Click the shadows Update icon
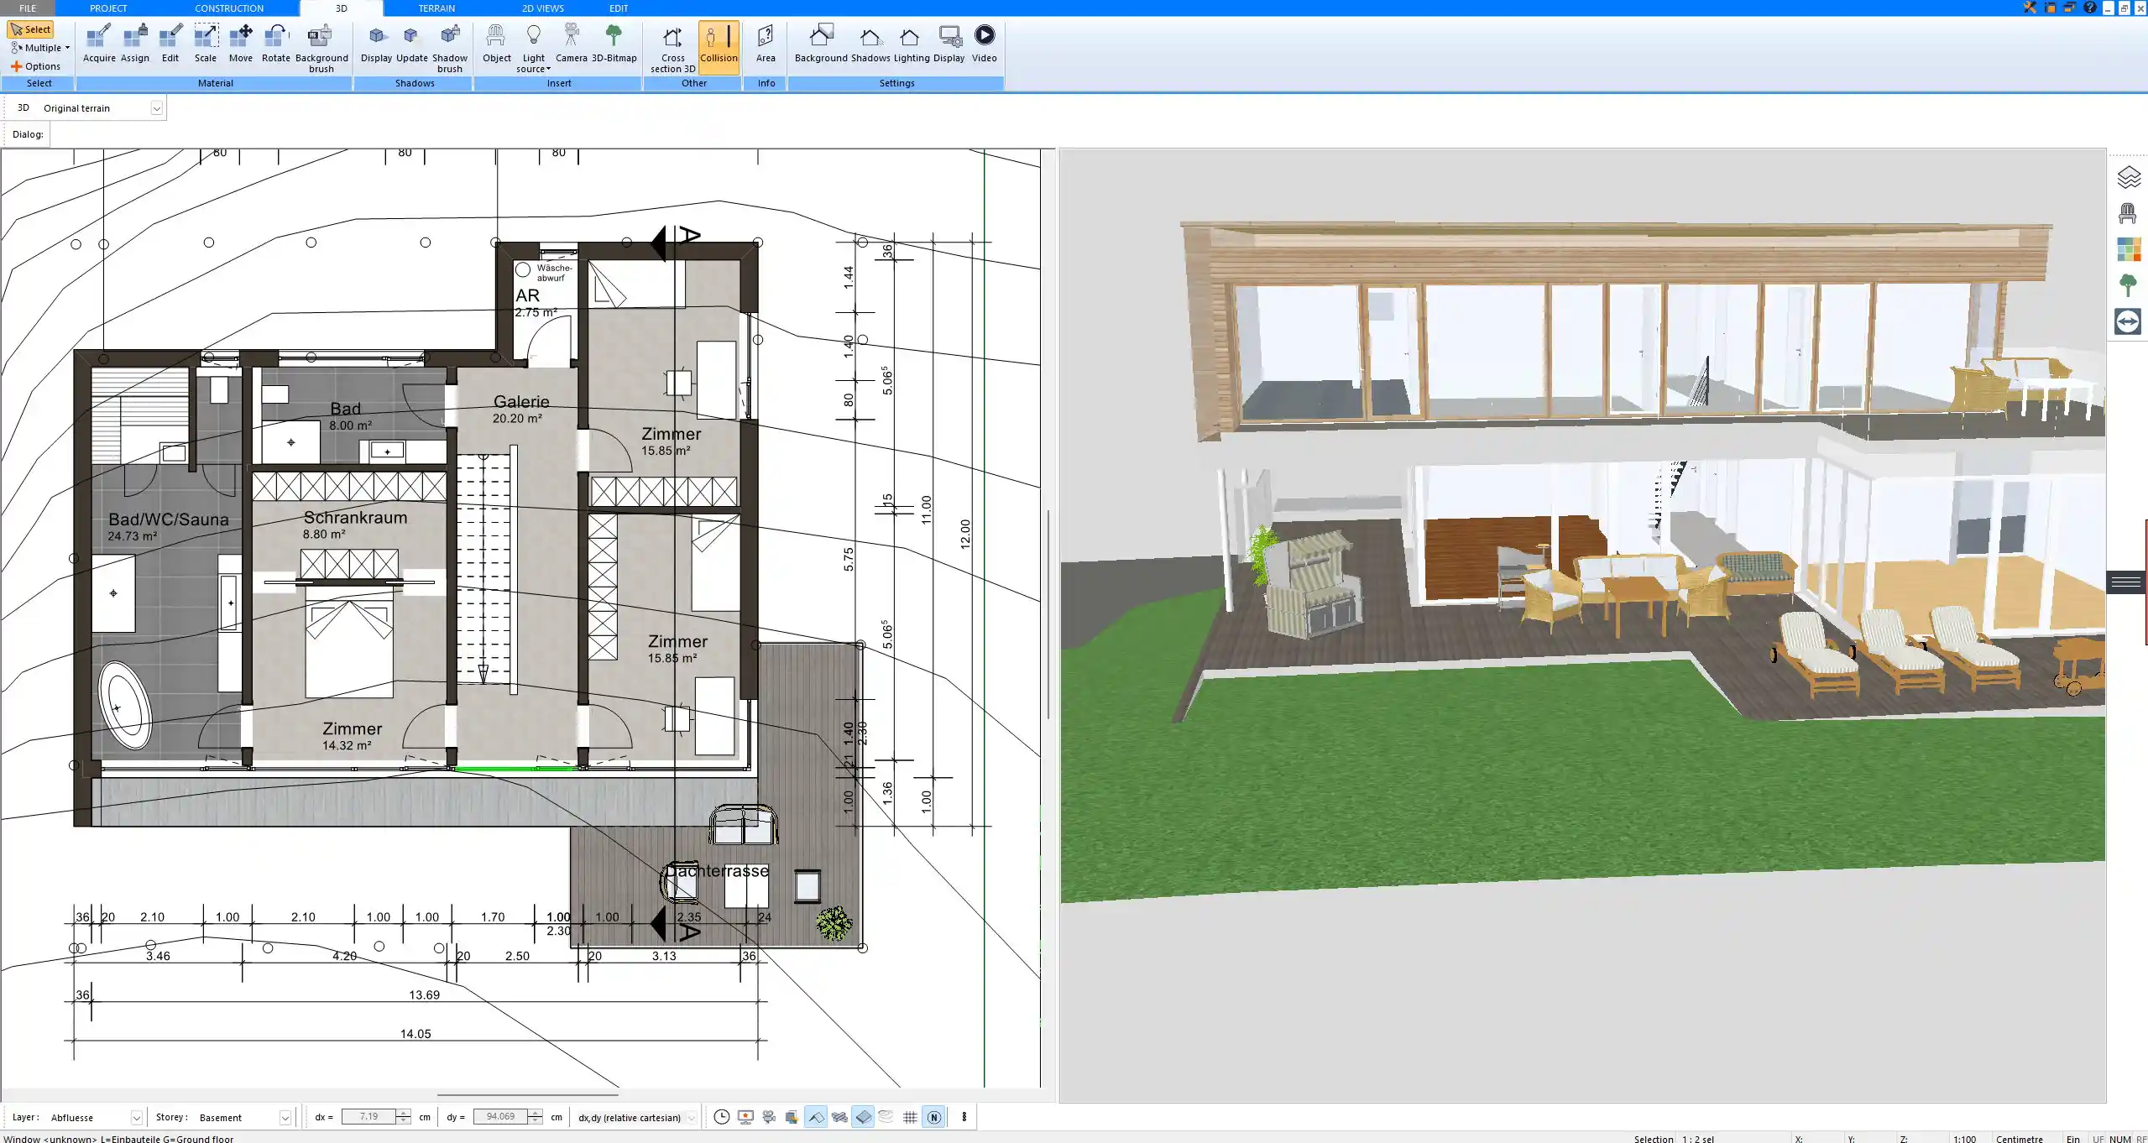 coord(411,44)
